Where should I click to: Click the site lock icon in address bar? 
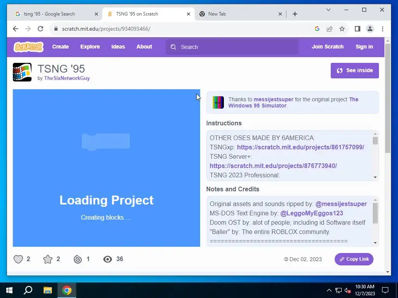click(56, 29)
